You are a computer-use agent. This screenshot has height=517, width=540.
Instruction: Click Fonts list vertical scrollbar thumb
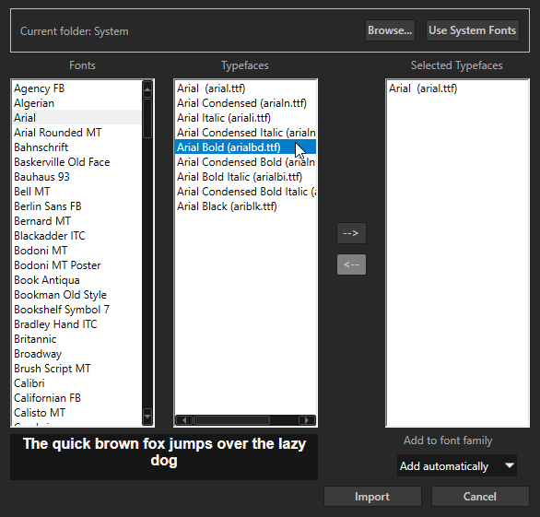tap(147, 118)
